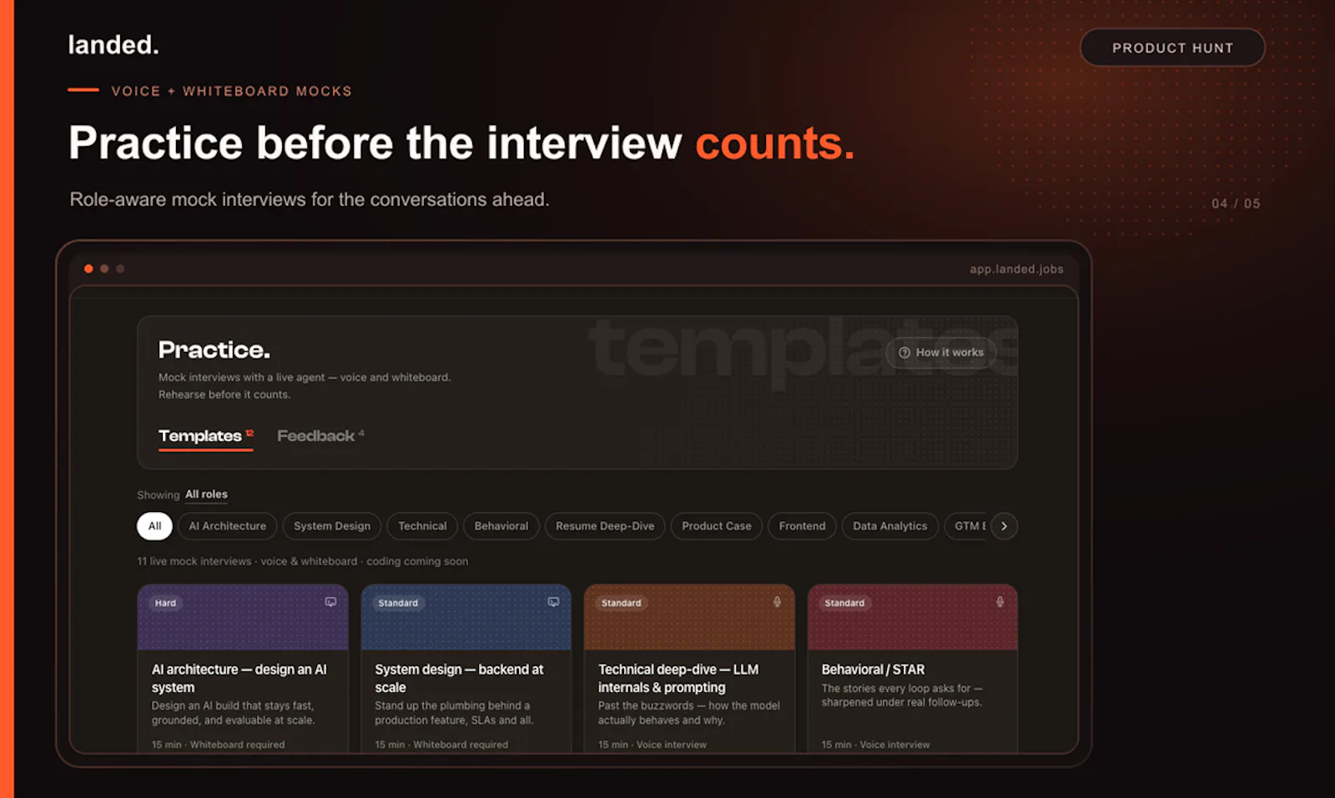
Task: Click Standard badge on System design card
Action: [x=398, y=603]
